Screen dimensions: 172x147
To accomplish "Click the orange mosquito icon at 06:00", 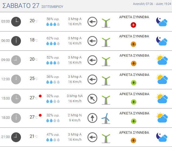I will click(133, 44).
